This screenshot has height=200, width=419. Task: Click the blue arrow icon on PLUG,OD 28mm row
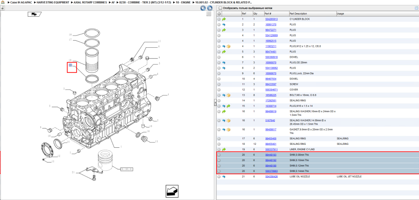pyautogui.click(x=224, y=63)
